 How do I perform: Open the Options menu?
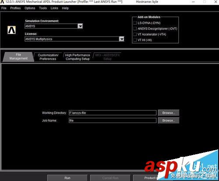pyautogui.click(x=30, y=8)
